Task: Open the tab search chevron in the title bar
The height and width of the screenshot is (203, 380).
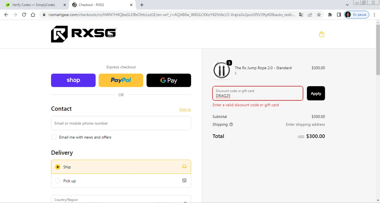Action: pos(347,5)
